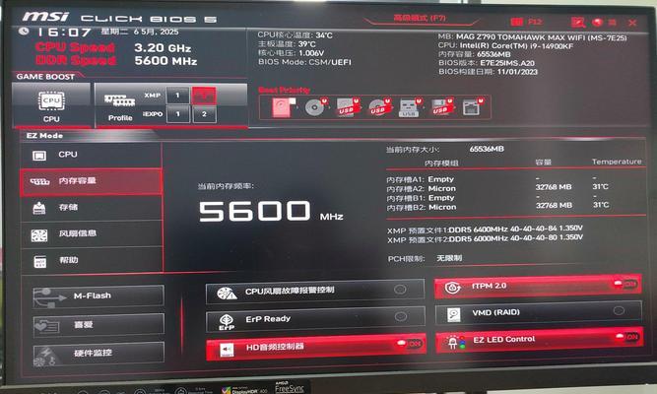Click 主板温度 39°C reading
Viewport: 657px width, 394px height.
click(x=287, y=44)
